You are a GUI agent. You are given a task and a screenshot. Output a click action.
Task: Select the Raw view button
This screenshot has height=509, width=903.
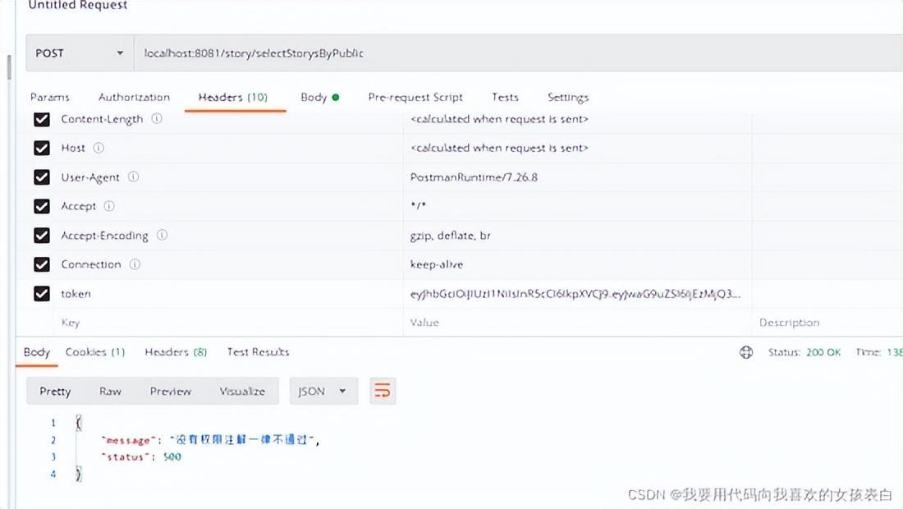point(110,392)
